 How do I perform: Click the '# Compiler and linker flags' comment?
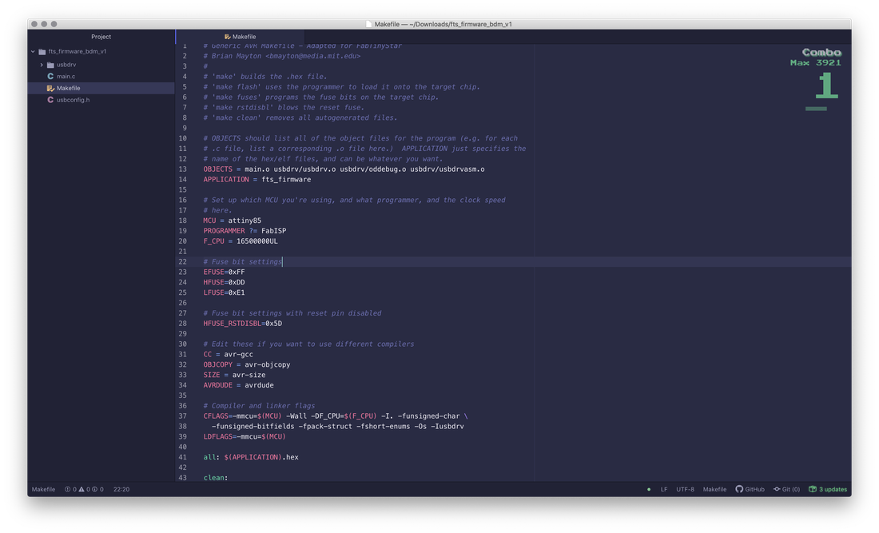(x=259, y=406)
